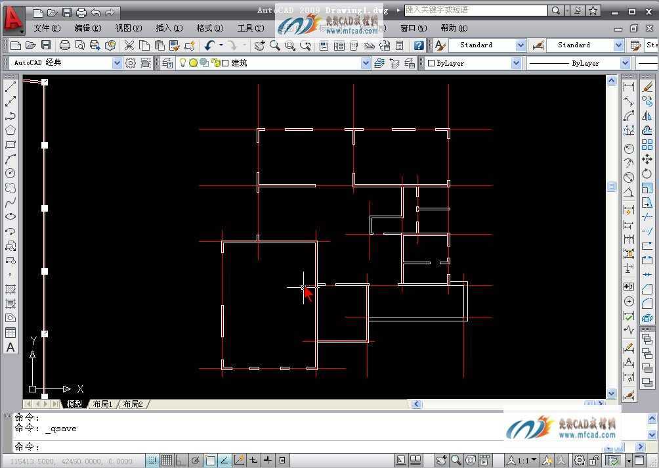Click the Cut scissors icon

129,45
